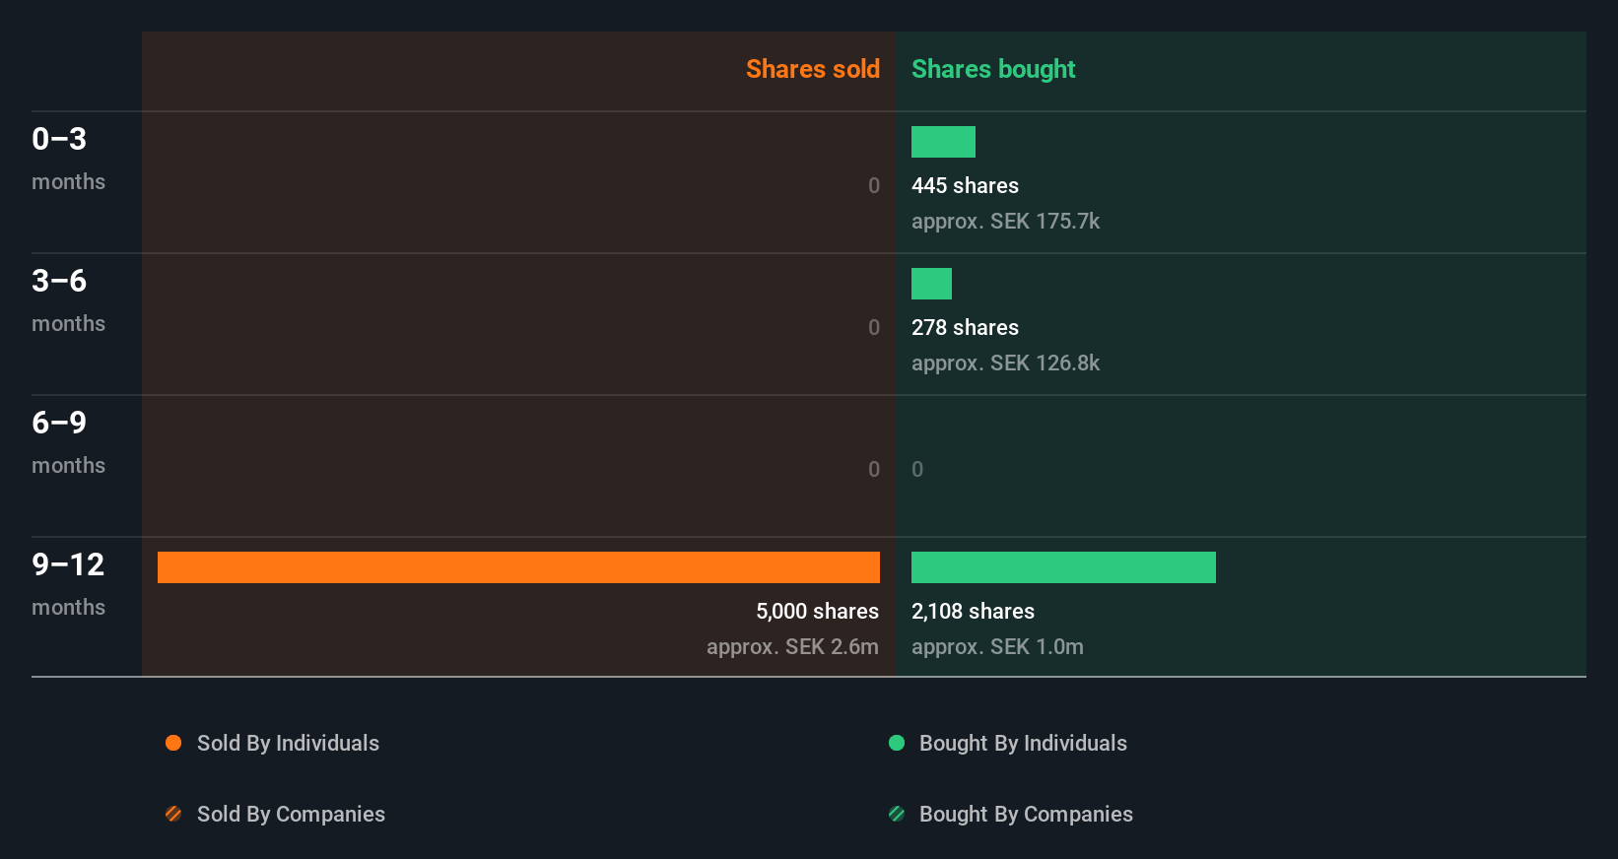
Task: Select the Bought By Companies legend label
Action: (1026, 814)
